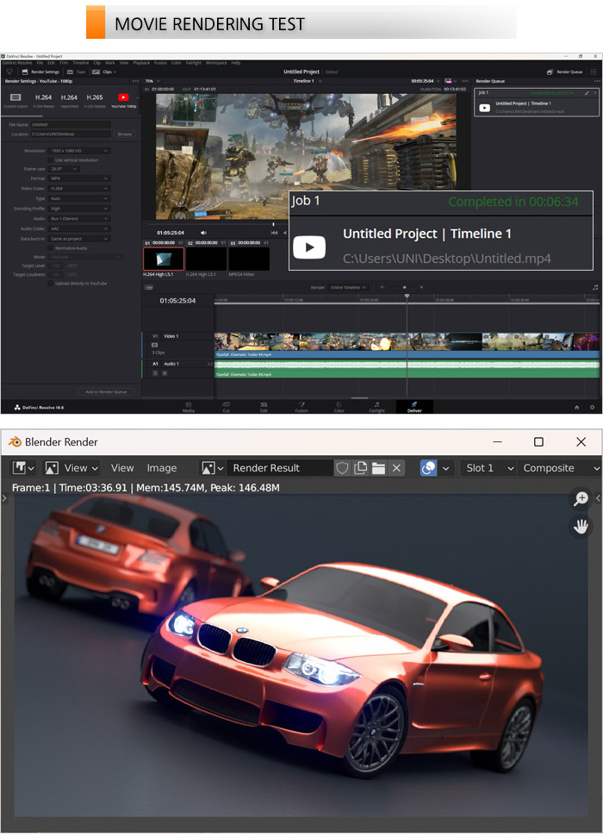Click the Blender logo in the title bar
603x837 pixels.
(x=15, y=442)
